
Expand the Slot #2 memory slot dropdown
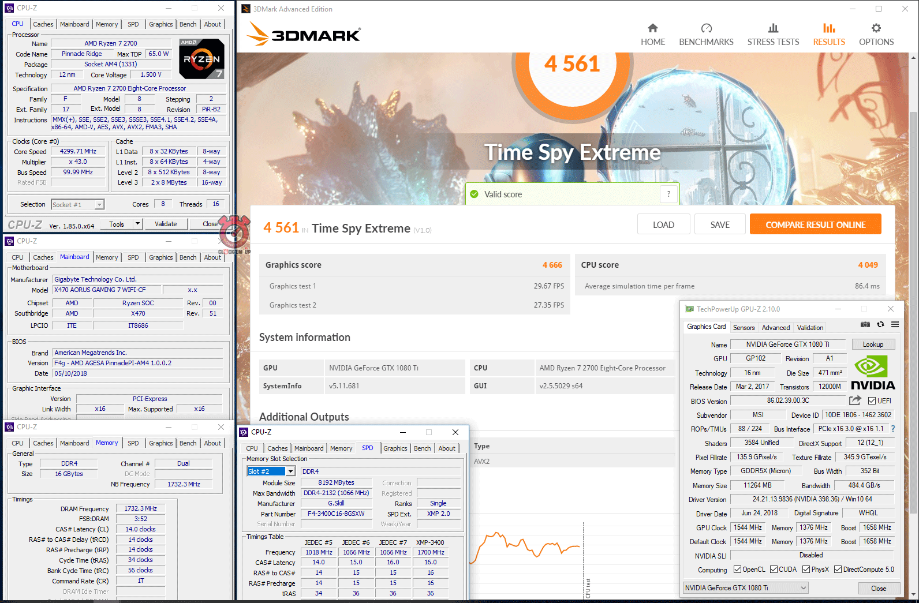(x=290, y=471)
